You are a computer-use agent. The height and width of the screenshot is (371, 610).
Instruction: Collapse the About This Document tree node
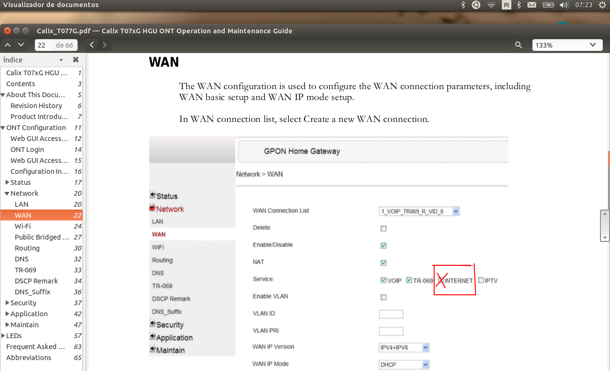tap(3, 95)
